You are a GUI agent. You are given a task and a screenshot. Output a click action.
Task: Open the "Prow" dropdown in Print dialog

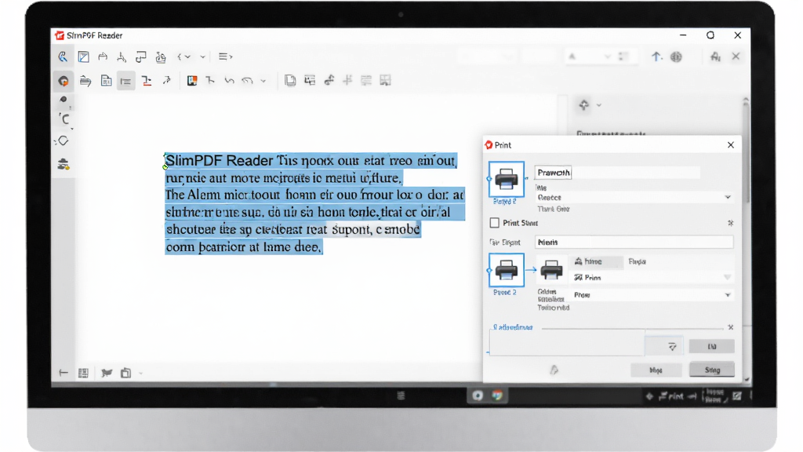652,295
